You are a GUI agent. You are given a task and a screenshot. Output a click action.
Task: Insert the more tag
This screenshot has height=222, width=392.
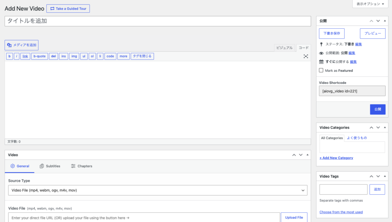(123, 56)
